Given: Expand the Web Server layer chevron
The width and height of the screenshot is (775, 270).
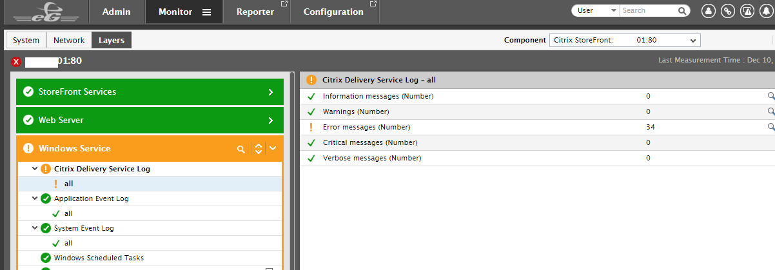Looking at the screenshot, I should click(x=271, y=121).
